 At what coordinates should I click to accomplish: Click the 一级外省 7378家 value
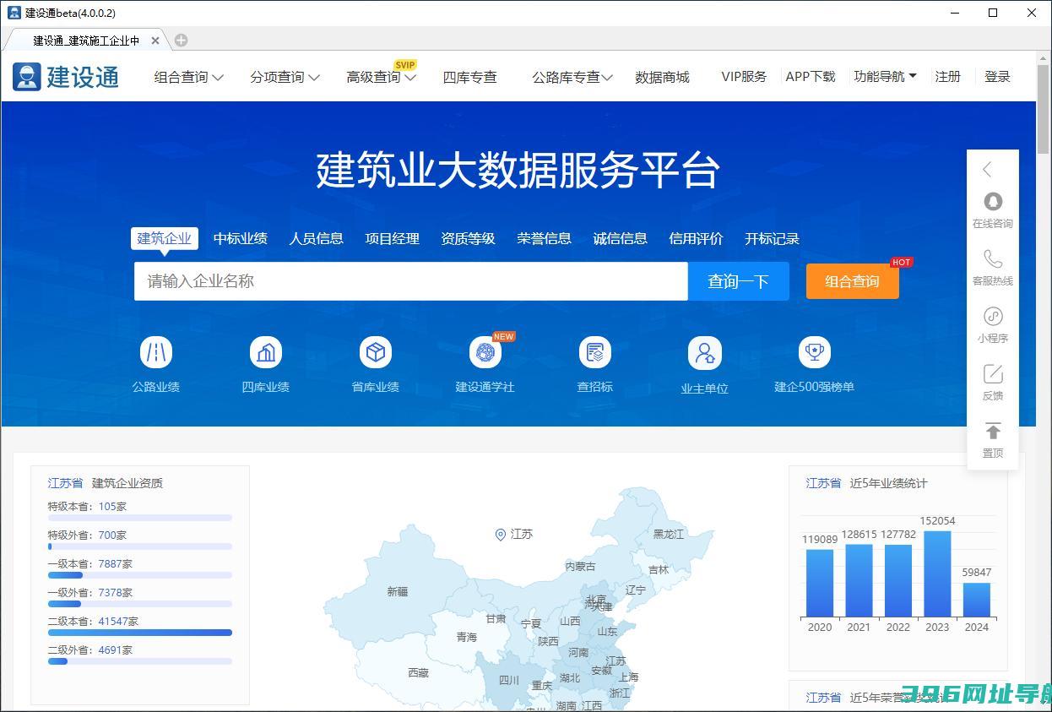point(115,593)
